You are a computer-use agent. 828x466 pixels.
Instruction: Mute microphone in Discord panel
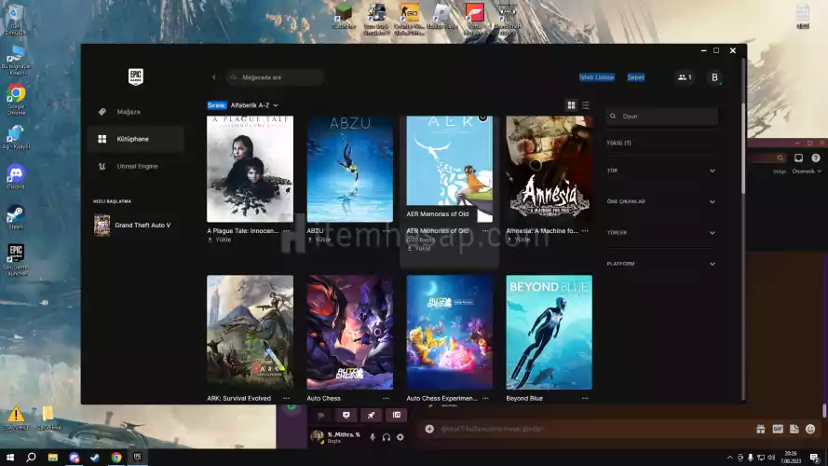(x=373, y=437)
